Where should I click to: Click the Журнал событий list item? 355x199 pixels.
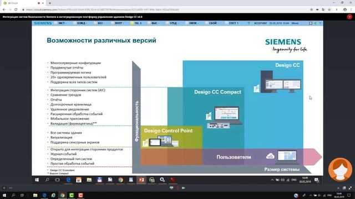(x=63, y=154)
